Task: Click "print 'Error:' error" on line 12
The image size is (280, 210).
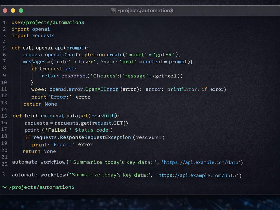Action: tap(61, 97)
